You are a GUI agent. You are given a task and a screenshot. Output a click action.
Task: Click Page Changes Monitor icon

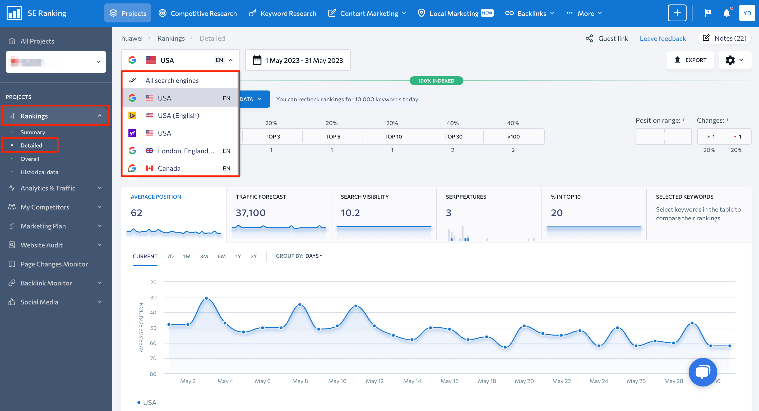click(12, 264)
